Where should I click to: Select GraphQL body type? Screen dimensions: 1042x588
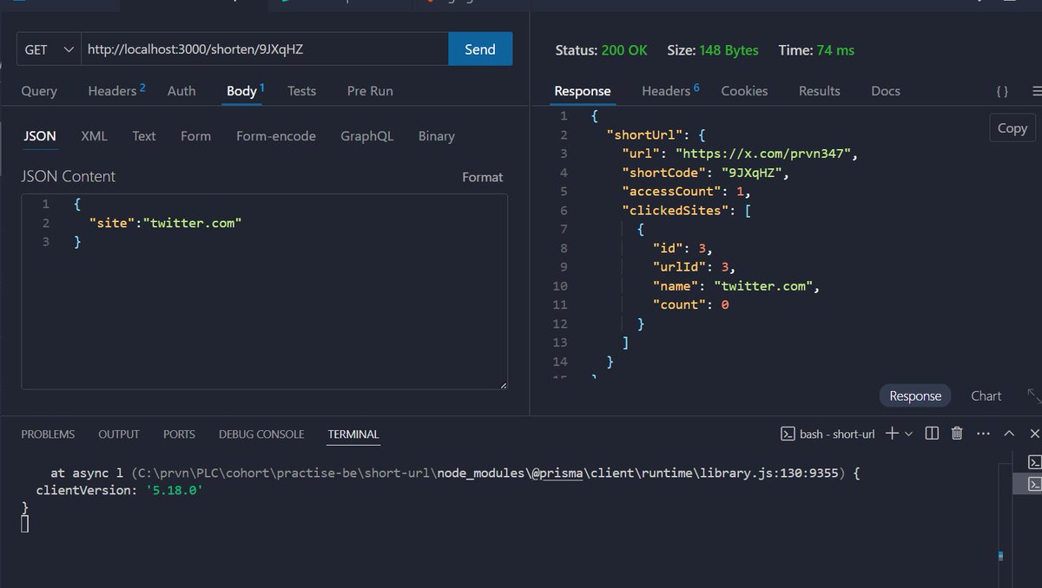point(366,136)
